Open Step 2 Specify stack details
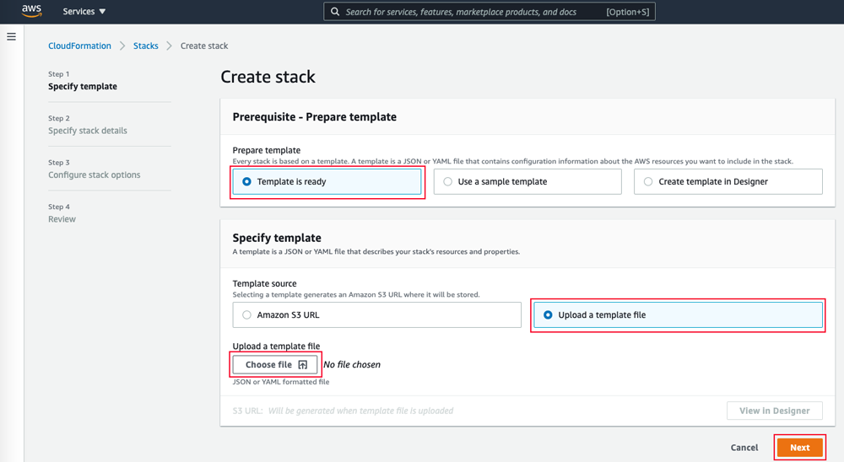844x462 pixels. 88,131
